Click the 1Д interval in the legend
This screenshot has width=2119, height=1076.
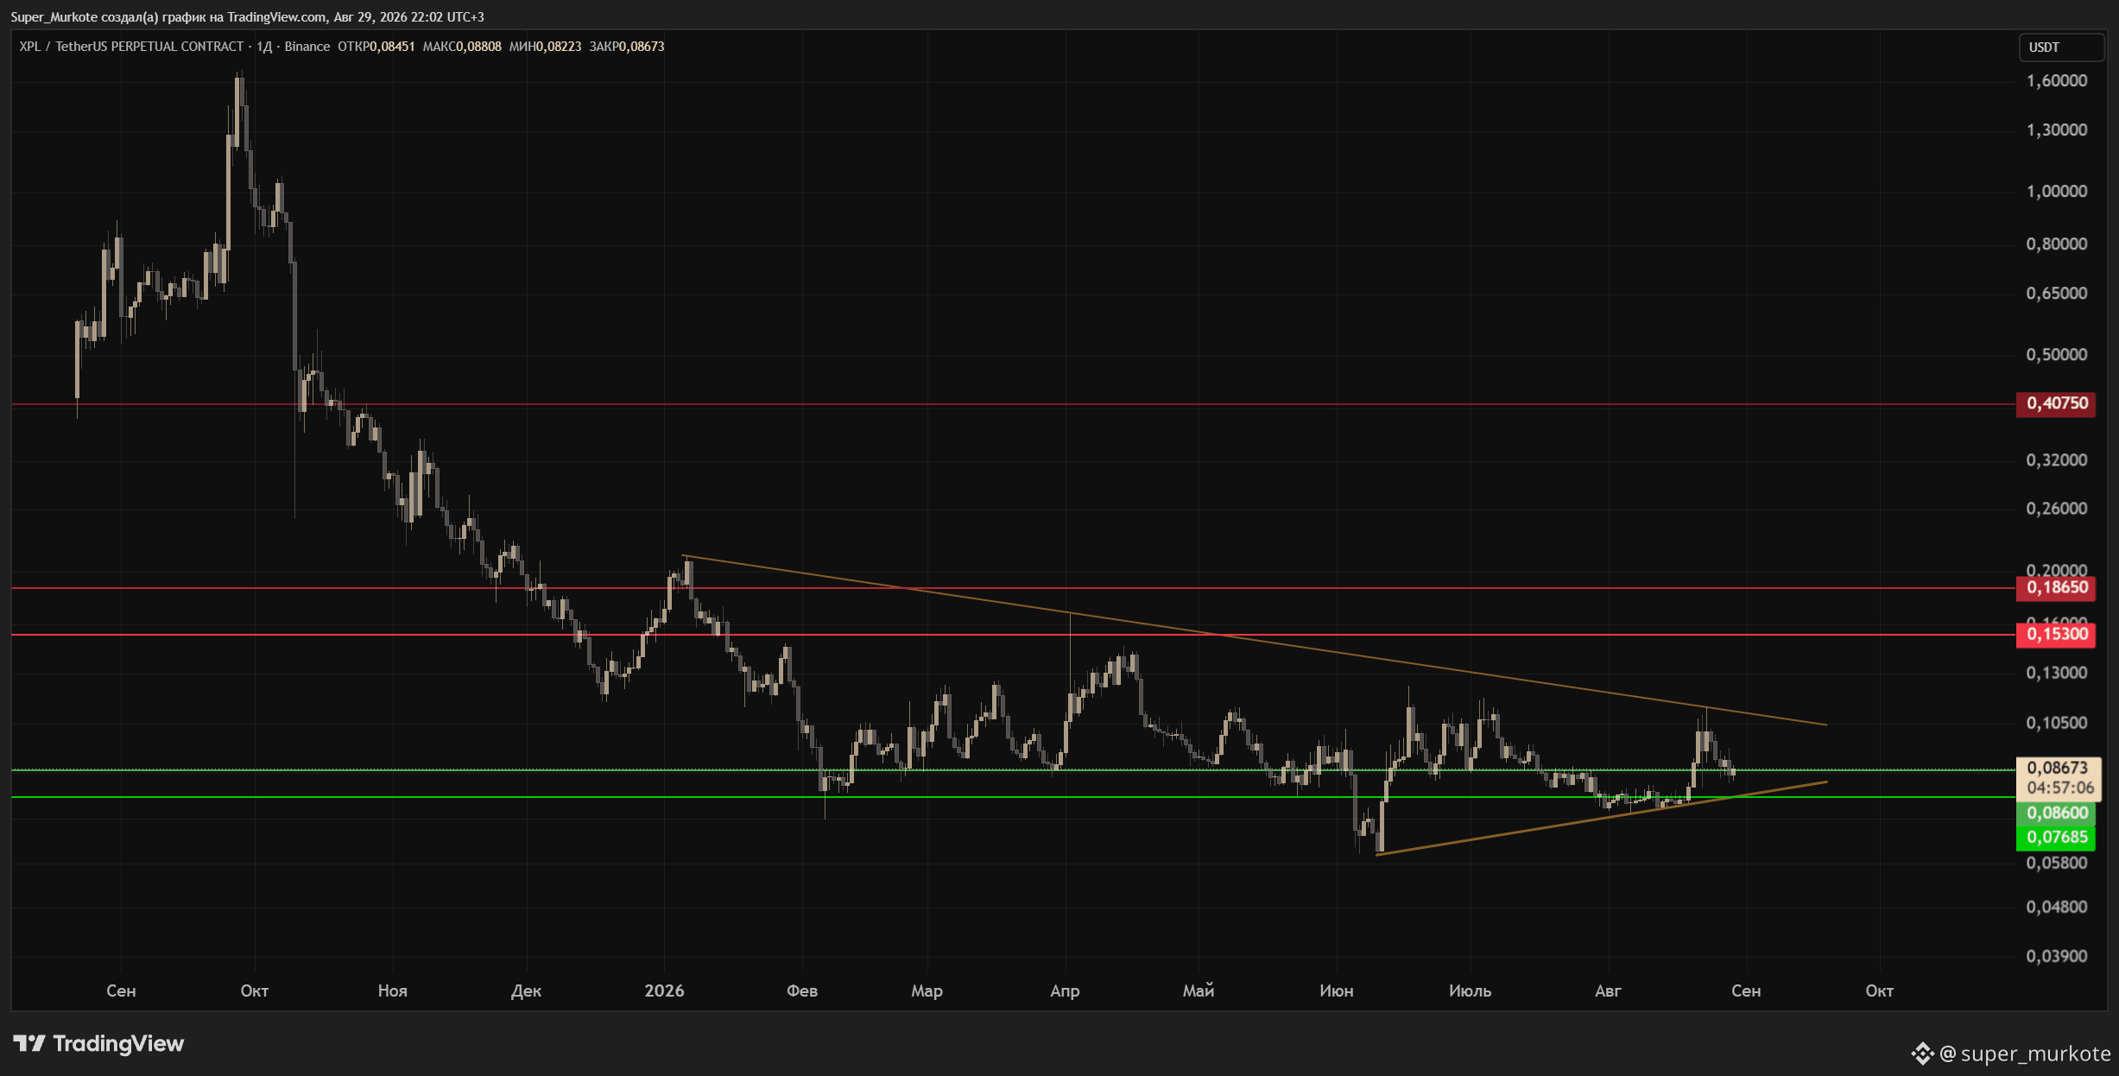click(x=264, y=47)
